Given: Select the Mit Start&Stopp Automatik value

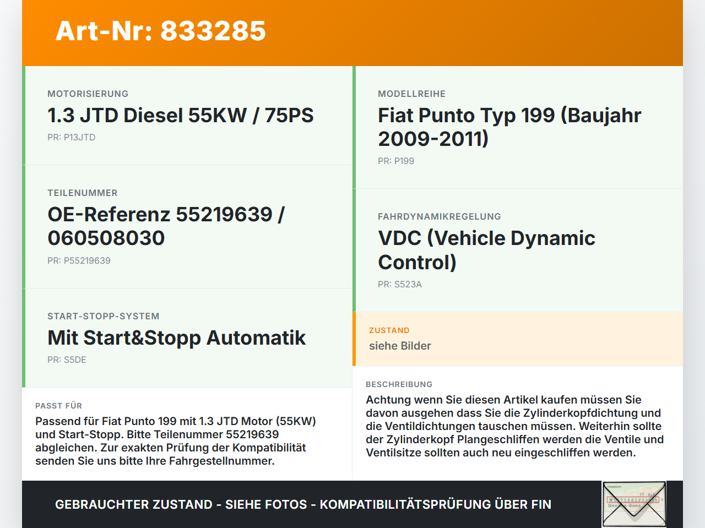Looking at the screenshot, I should pyautogui.click(x=177, y=338).
